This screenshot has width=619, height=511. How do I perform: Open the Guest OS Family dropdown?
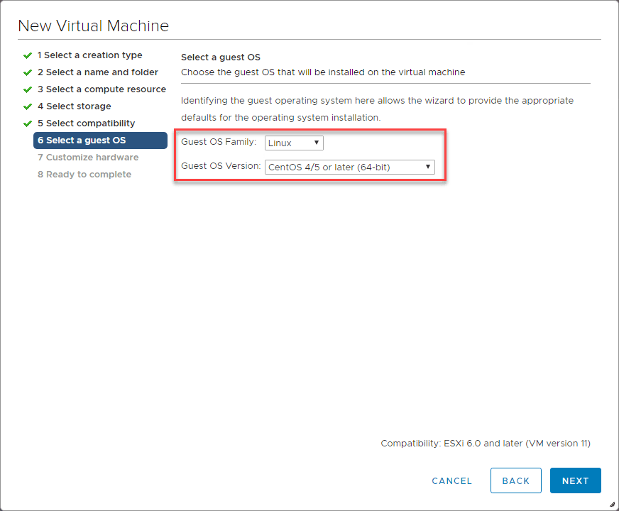[x=294, y=143]
